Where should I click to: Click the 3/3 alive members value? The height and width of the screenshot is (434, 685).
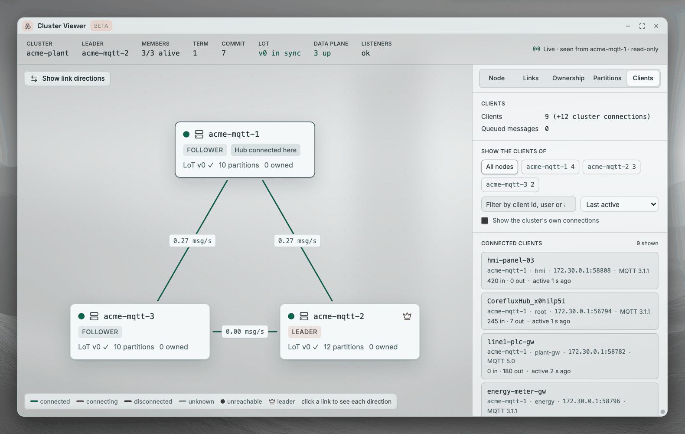(x=160, y=53)
